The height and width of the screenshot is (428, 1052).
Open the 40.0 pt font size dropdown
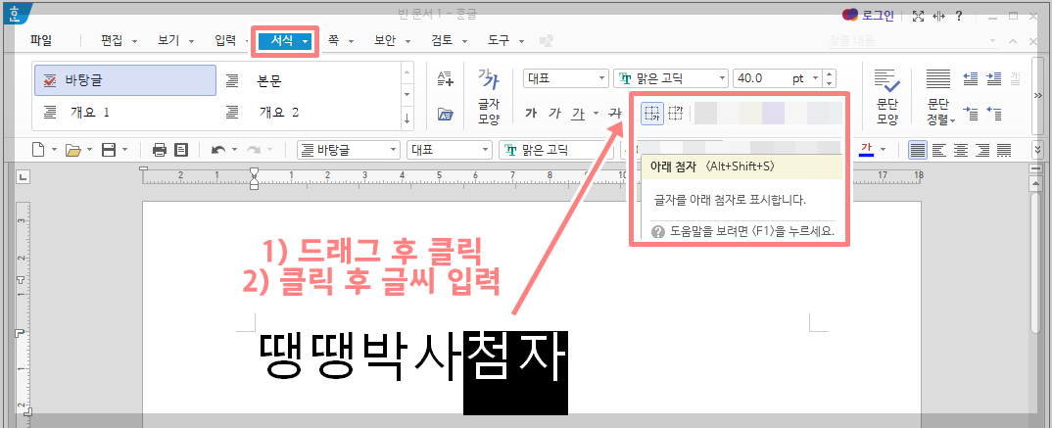(815, 78)
